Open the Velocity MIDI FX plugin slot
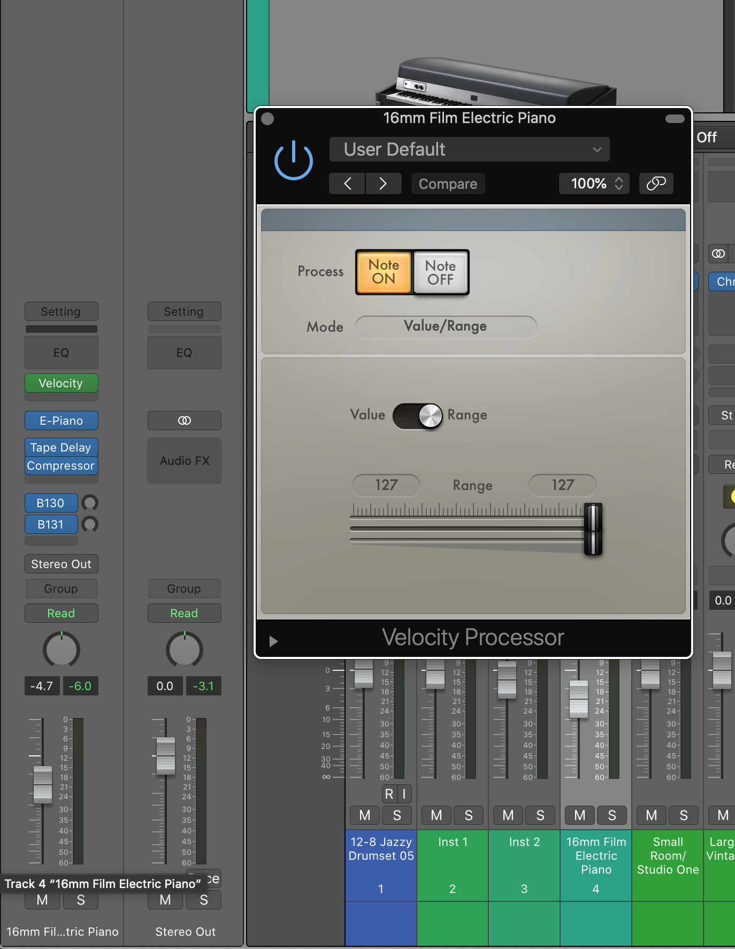This screenshot has height=949, width=735. tap(61, 383)
